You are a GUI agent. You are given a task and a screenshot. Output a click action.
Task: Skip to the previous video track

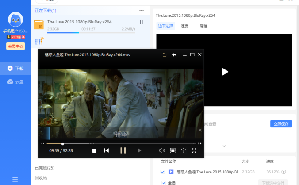click(107, 150)
